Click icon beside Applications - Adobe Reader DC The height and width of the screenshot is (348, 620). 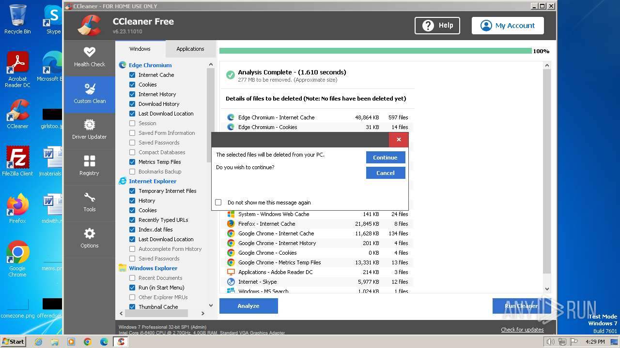(x=231, y=272)
